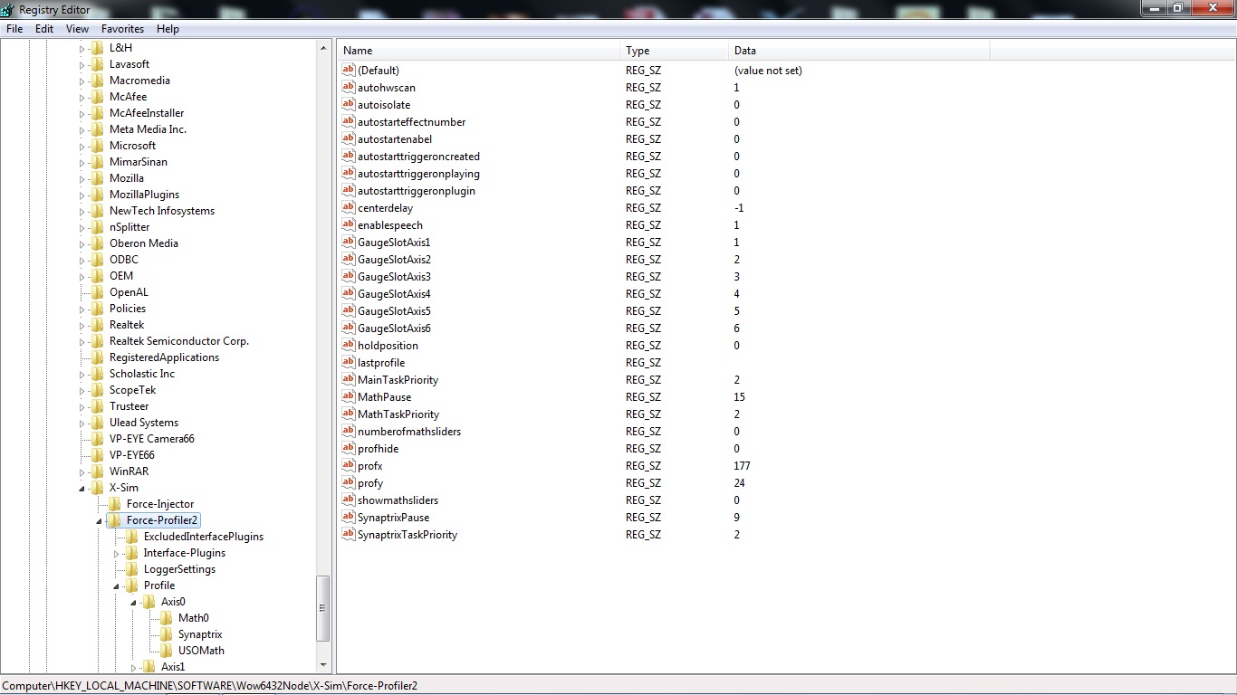Screen dimensions: 1237x695
Task: Click the folder icon of LoggerSettings key
Action: (x=132, y=569)
